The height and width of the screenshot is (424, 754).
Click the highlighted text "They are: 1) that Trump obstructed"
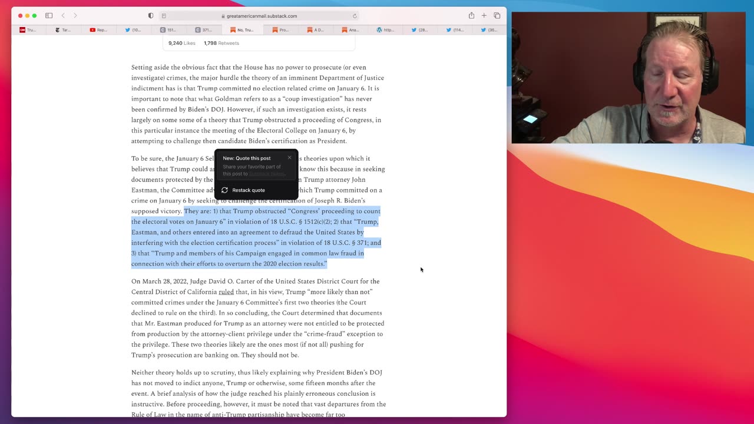pyautogui.click(x=234, y=211)
